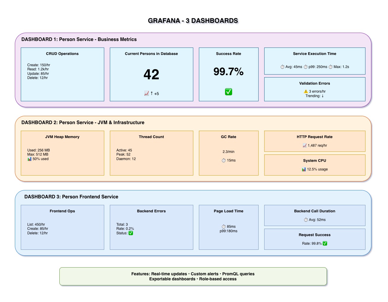Select the Thread Count panel title
The width and height of the screenshot is (388, 302).
(x=151, y=137)
